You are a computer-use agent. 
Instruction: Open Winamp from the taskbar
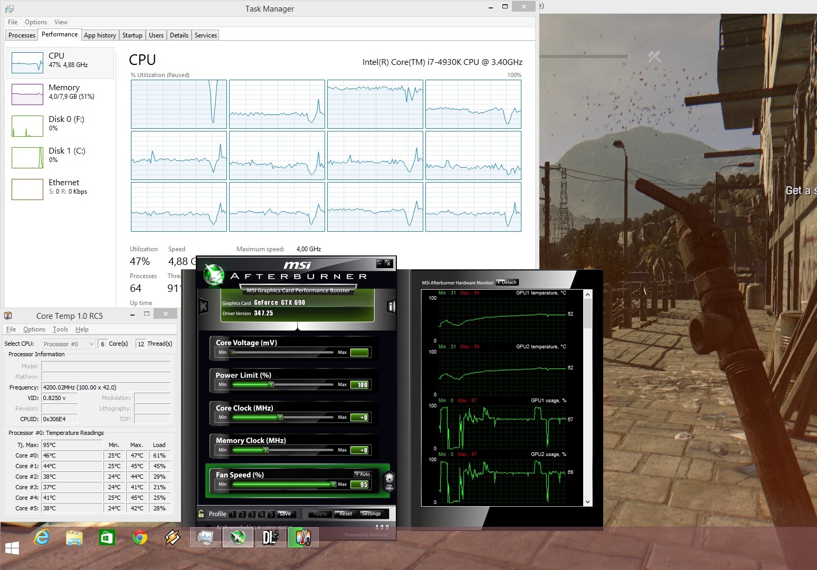point(173,538)
